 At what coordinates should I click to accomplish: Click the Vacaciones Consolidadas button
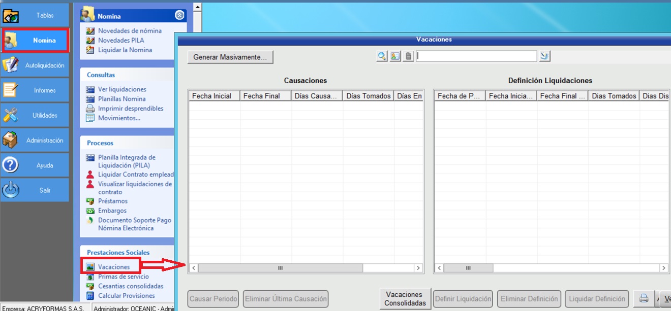click(x=405, y=299)
